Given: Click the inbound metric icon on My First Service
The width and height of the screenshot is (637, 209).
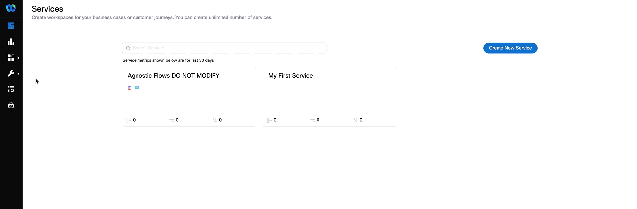Looking at the screenshot, I should point(269,120).
